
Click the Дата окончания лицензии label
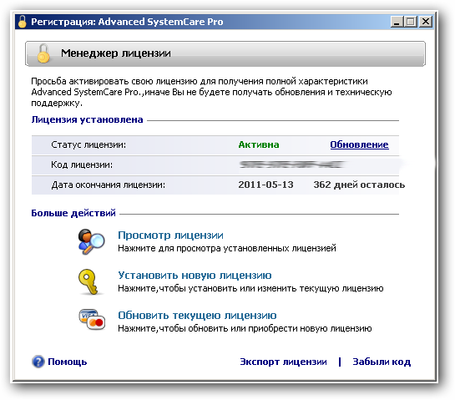[109, 185]
